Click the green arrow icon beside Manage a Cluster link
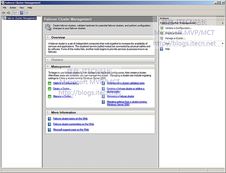The height and width of the screenshot is (173, 226). point(49,96)
